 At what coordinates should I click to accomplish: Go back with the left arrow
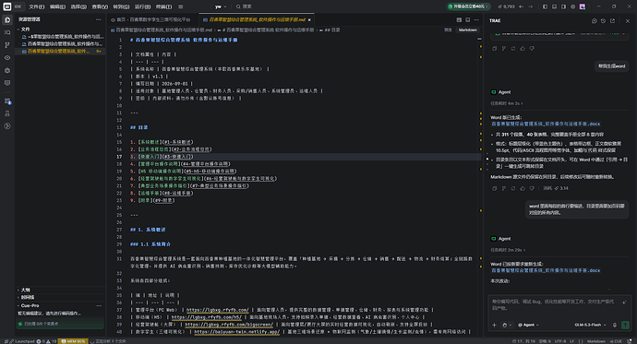pyautogui.click(x=522, y=6)
